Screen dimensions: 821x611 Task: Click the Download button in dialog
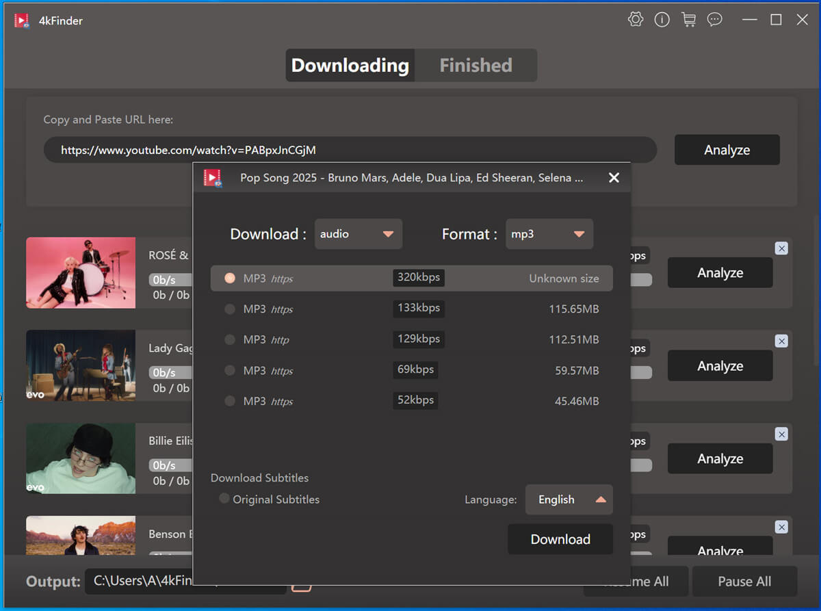[x=560, y=539]
